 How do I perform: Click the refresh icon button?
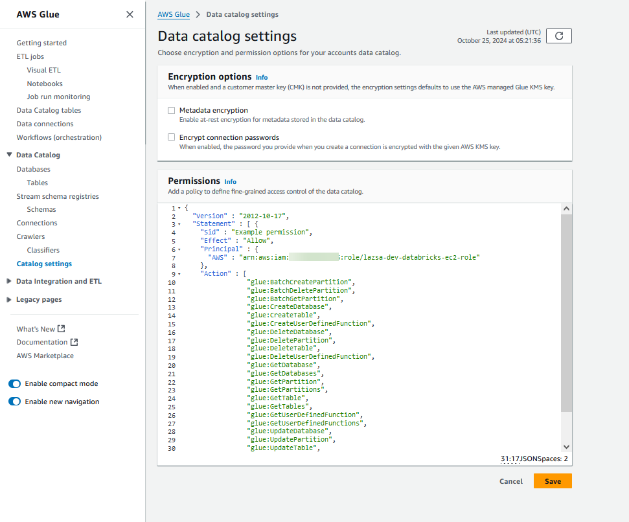click(559, 36)
